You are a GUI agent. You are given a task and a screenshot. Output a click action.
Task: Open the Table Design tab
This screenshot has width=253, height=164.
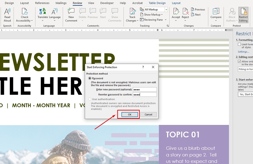[157, 3]
